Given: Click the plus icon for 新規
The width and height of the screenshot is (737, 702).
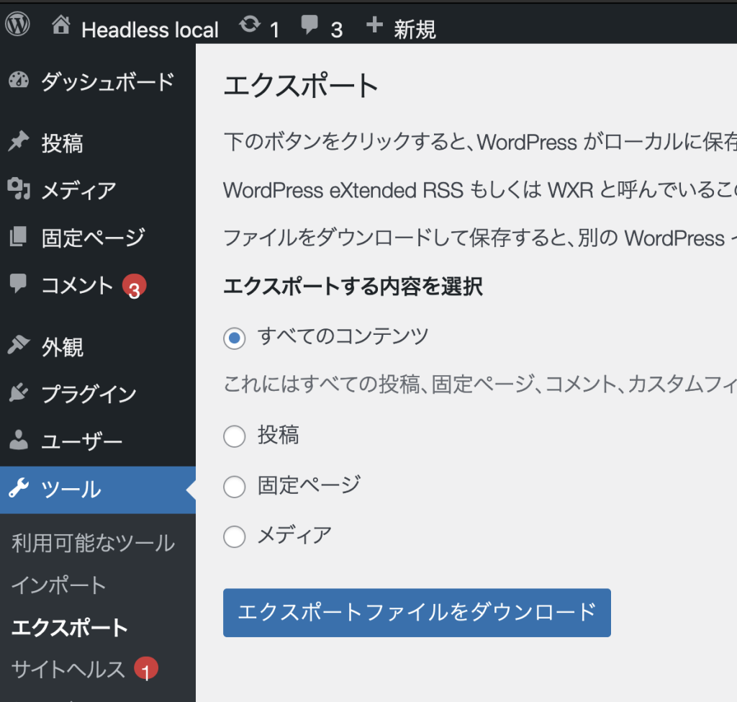Looking at the screenshot, I should point(374,24).
